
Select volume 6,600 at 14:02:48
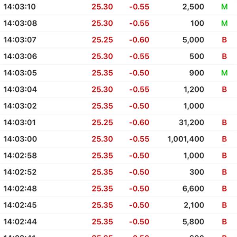click(x=193, y=189)
